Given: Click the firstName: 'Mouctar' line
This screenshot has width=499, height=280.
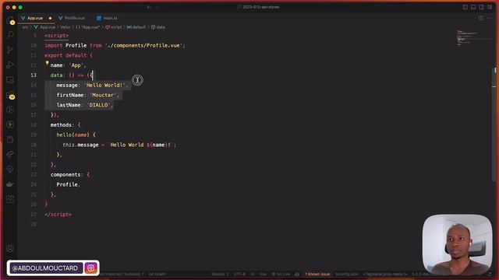Looking at the screenshot, I should (x=88, y=95).
